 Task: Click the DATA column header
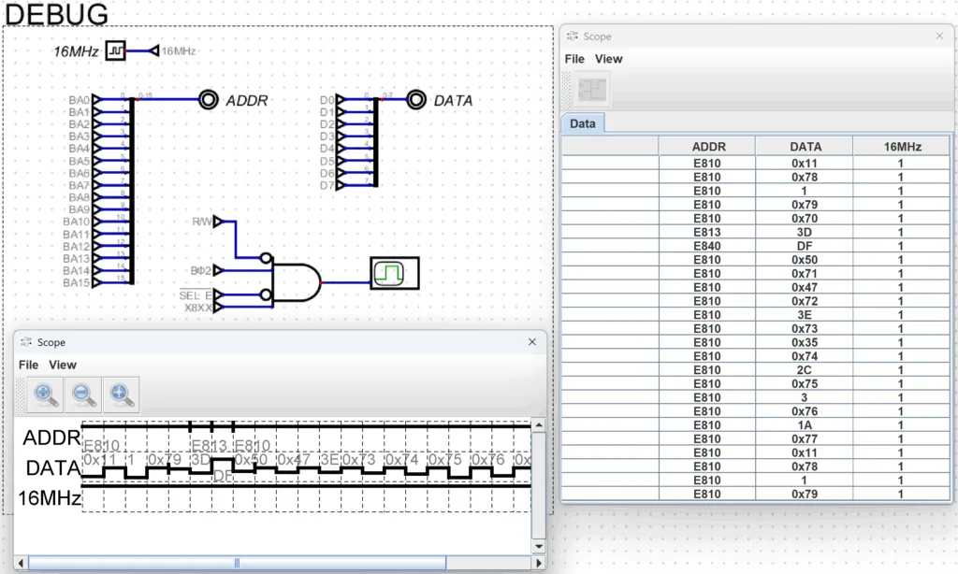coord(805,147)
